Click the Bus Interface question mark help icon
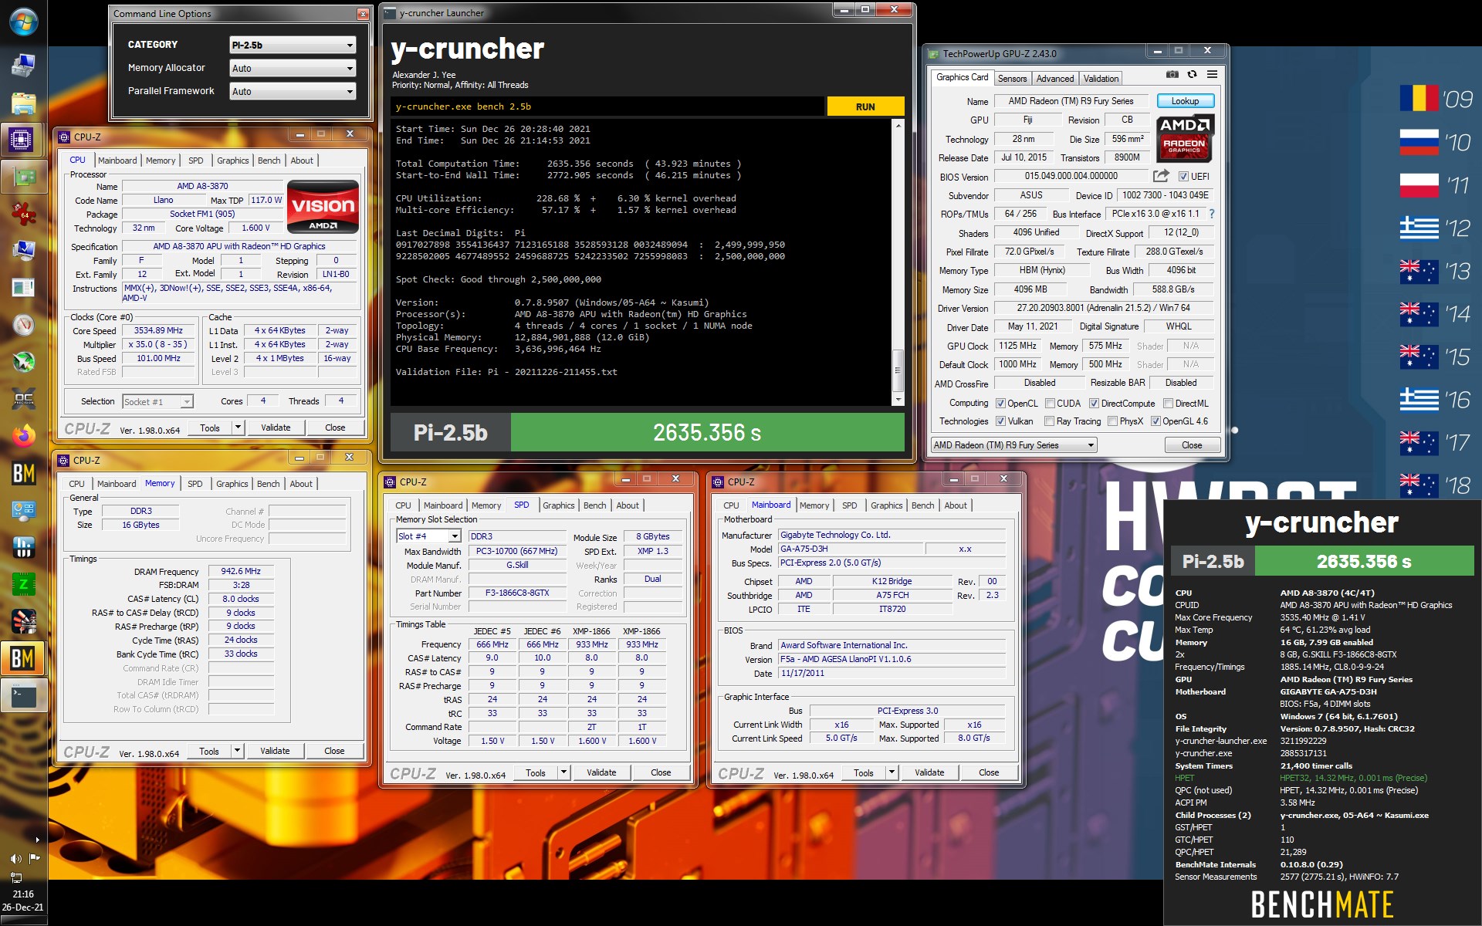The image size is (1482, 926). point(1211,214)
